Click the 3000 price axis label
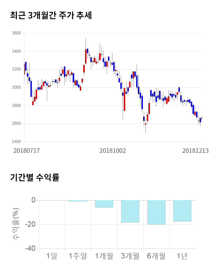This screenshot has height=268, width=212. tap(16, 88)
